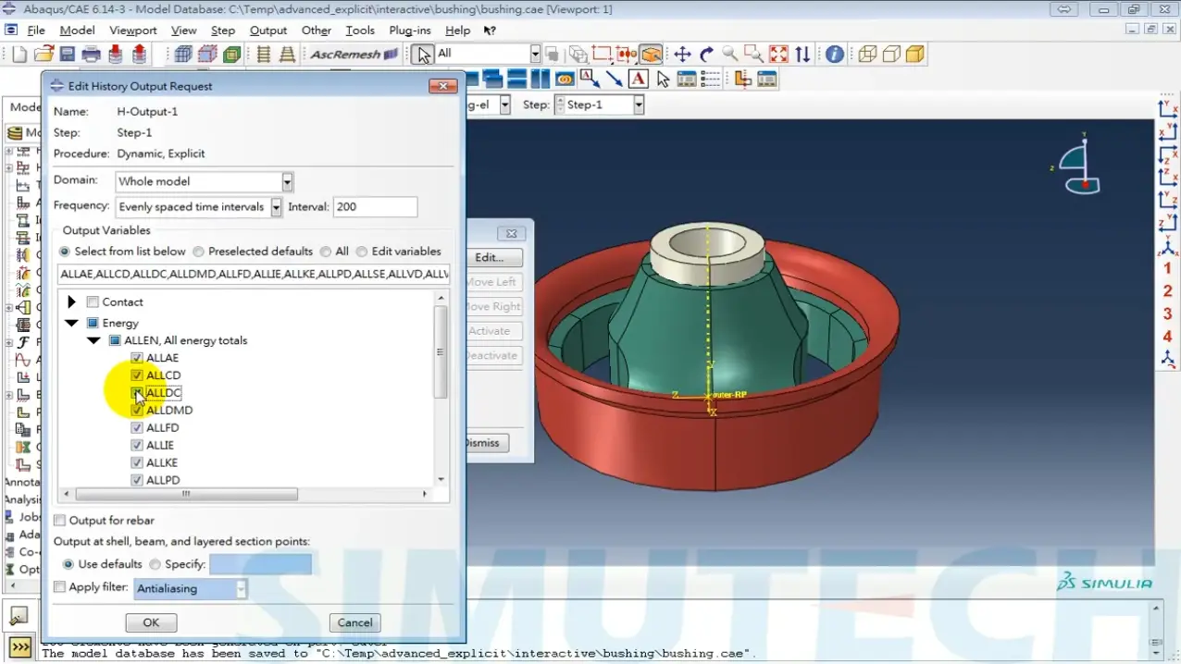
Task: Uncheck the ALLFD energy variable
Action: click(x=137, y=428)
